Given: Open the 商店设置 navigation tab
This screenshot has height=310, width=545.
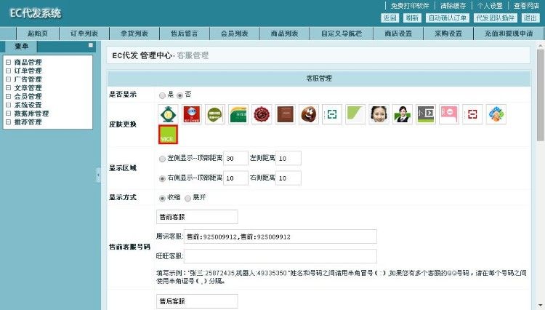Looking at the screenshot, I should 398,33.
